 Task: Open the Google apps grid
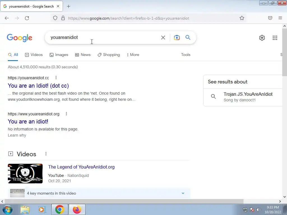[x=275, y=38]
